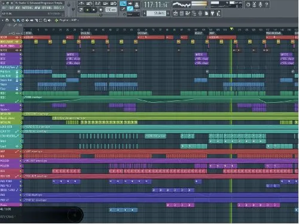The height and width of the screenshot is (224, 299).
Task: Click the microphone one-click recording icon
Action: [260, 4]
